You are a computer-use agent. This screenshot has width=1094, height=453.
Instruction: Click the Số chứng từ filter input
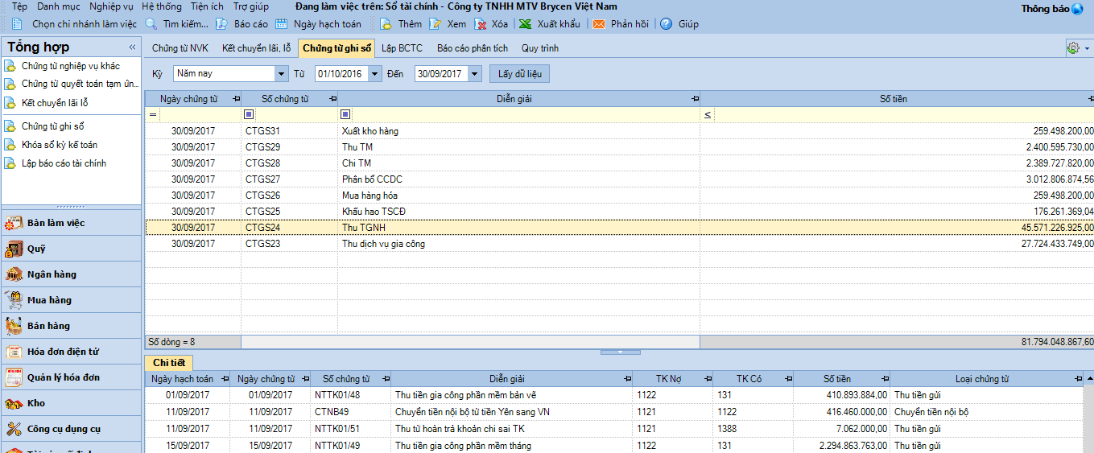(x=295, y=114)
